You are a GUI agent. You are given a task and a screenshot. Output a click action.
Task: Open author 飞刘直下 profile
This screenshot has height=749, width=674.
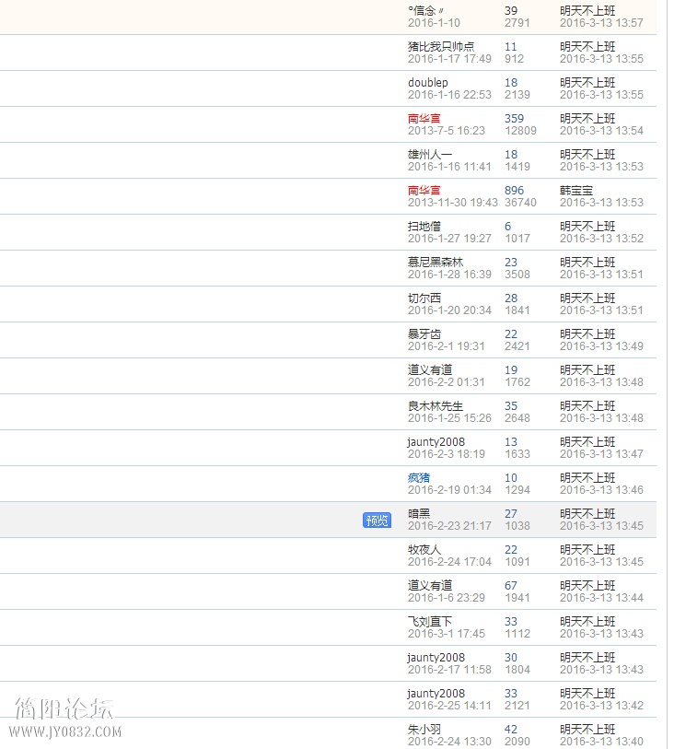pos(430,622)
